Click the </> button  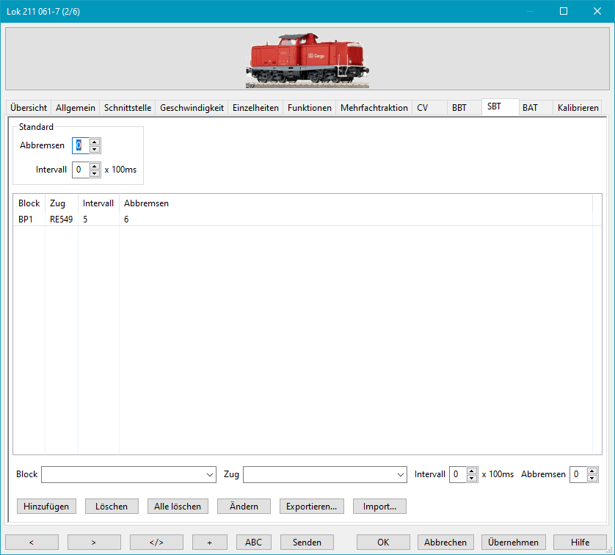156,543
